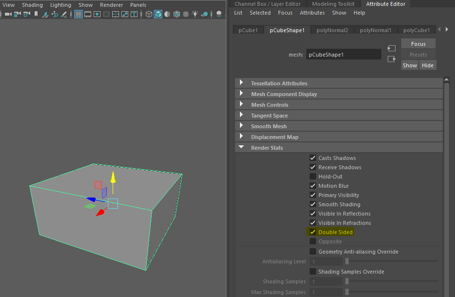The image size is (455, 297).
Task: Click the select camera icon in viewport toolbar
Action: (8, 14)
